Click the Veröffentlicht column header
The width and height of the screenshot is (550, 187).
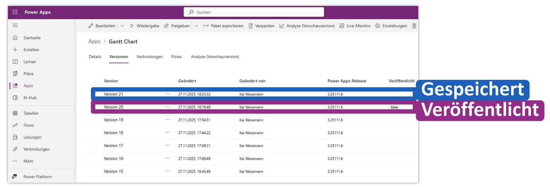(402, 81)
